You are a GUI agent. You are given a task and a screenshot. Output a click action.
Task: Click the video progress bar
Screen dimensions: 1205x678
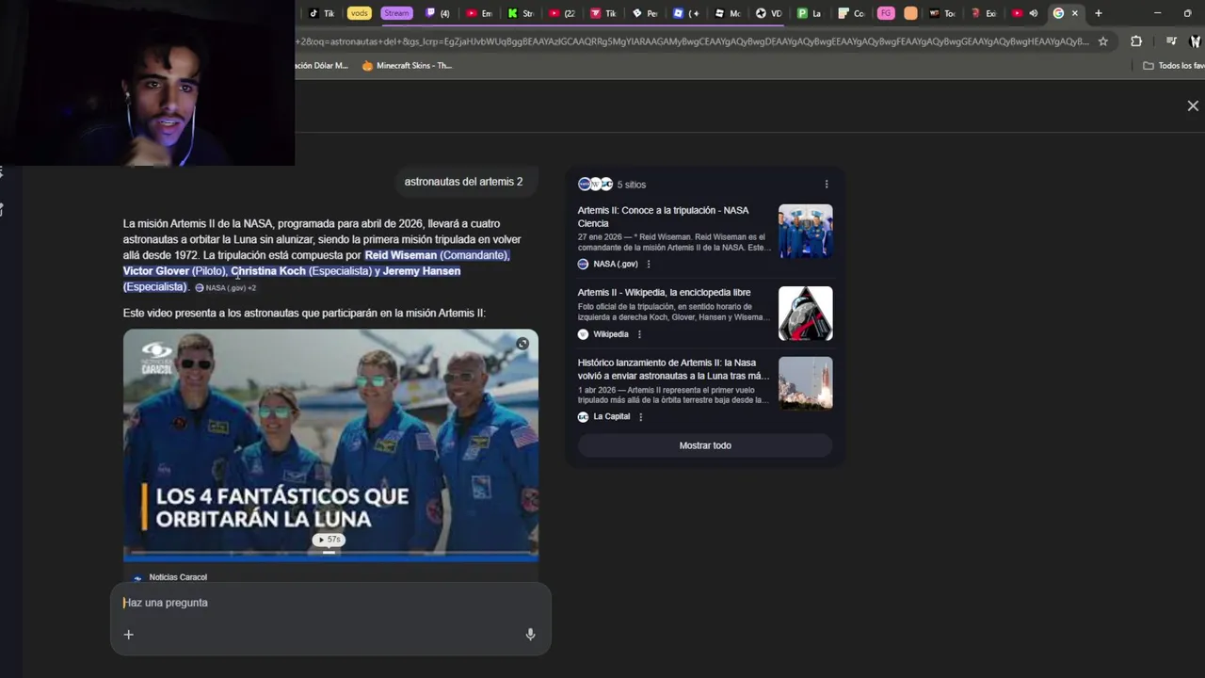[x=330, y=554]
